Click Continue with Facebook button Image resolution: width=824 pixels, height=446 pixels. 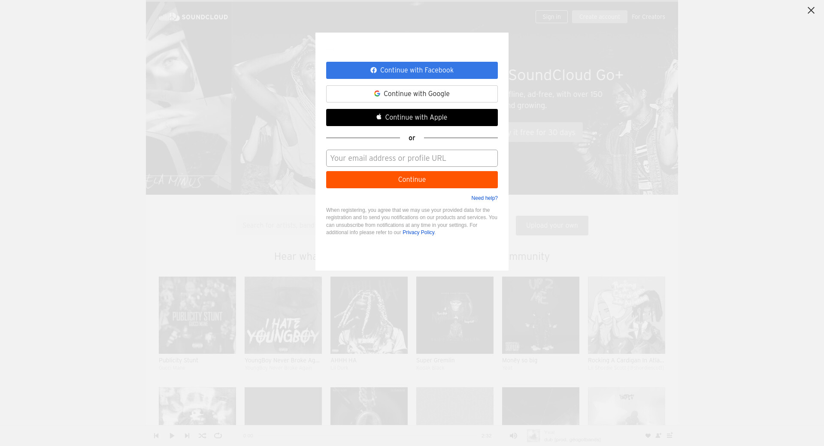tap(412, 70)
